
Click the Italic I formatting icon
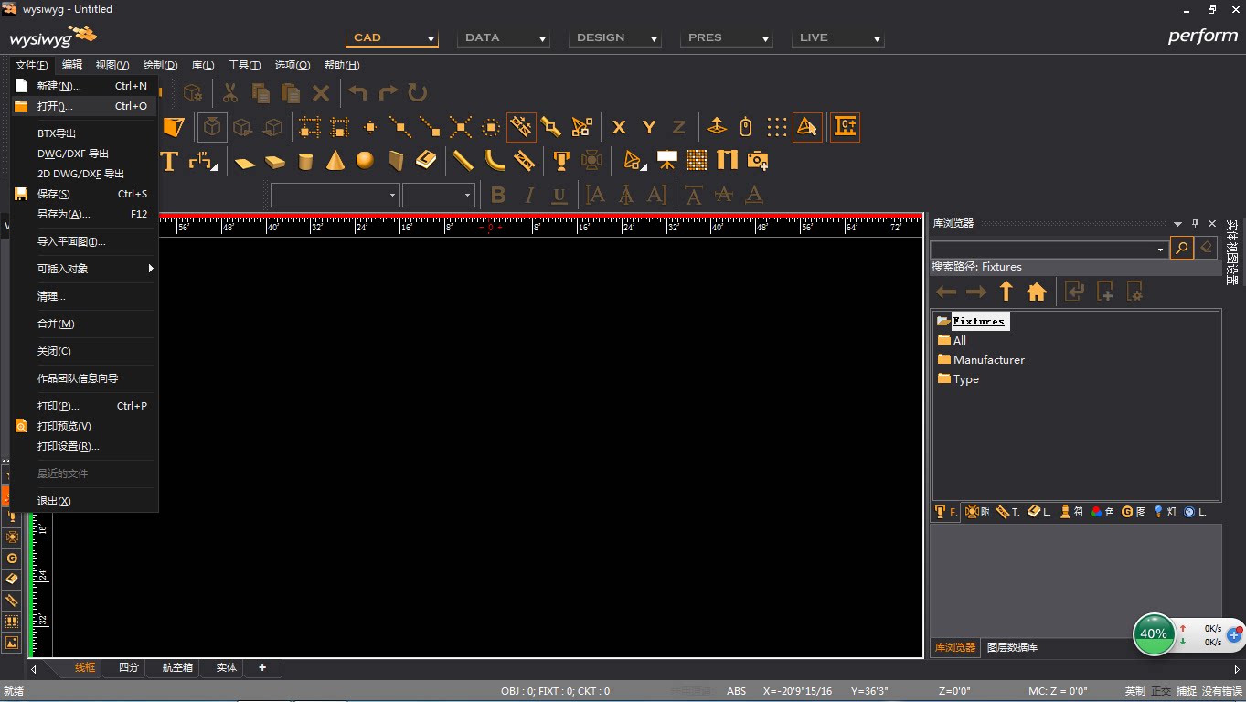pos(529,195)
